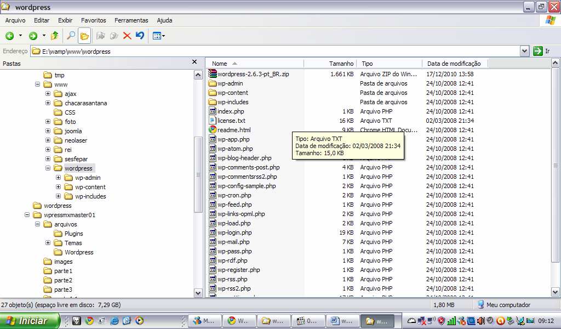The width and height of the screenshot is (561, 329).
Task: Open the Editar menu
Action: tap(42, 20)
